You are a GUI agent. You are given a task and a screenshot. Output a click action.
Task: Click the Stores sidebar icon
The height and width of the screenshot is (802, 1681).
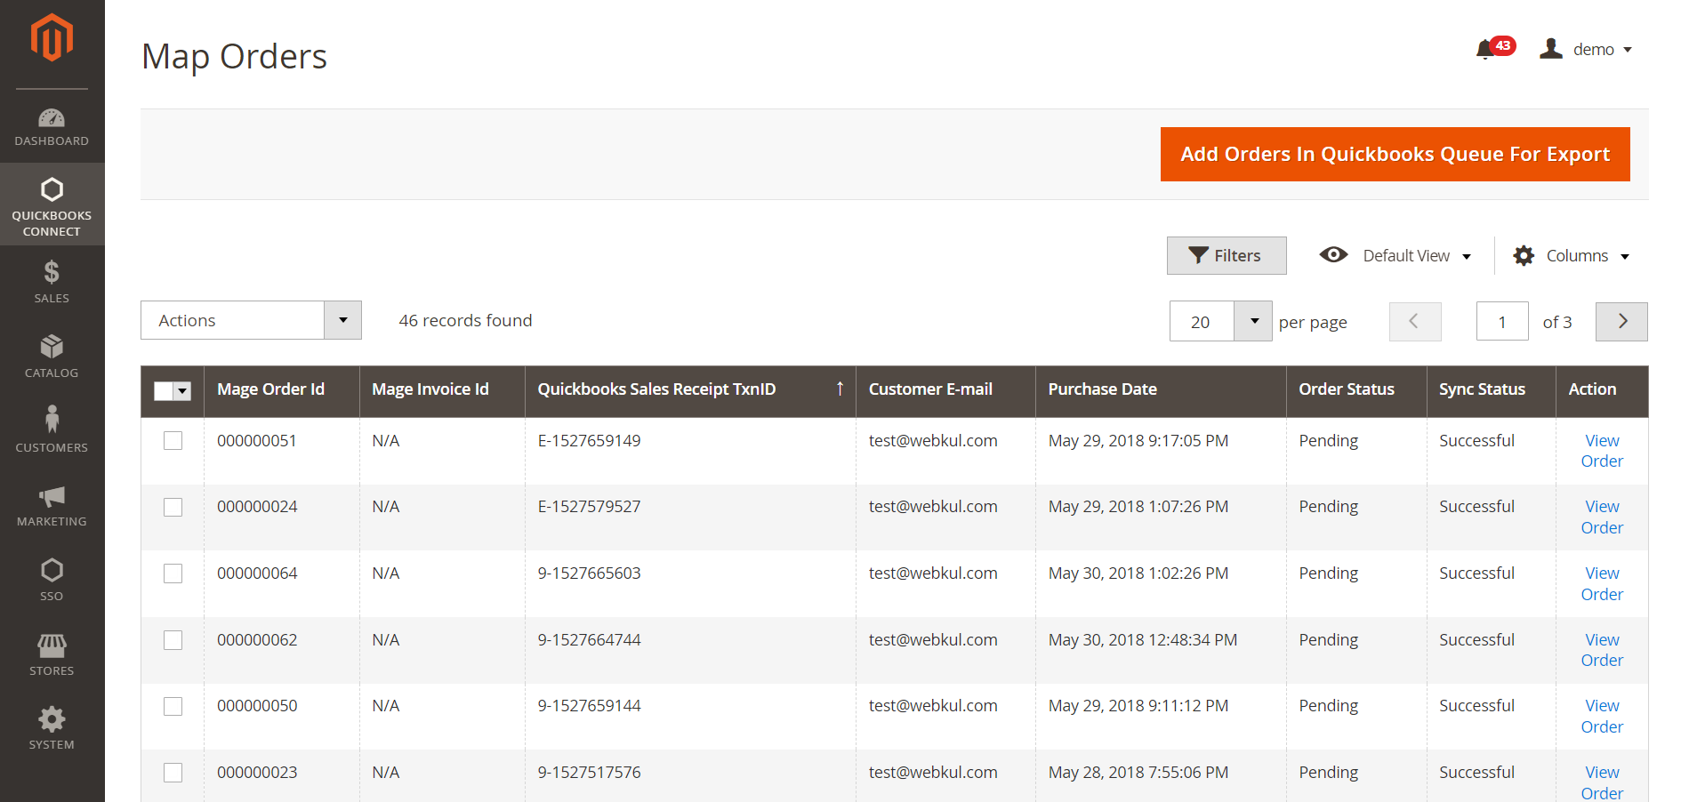(52, 646)
